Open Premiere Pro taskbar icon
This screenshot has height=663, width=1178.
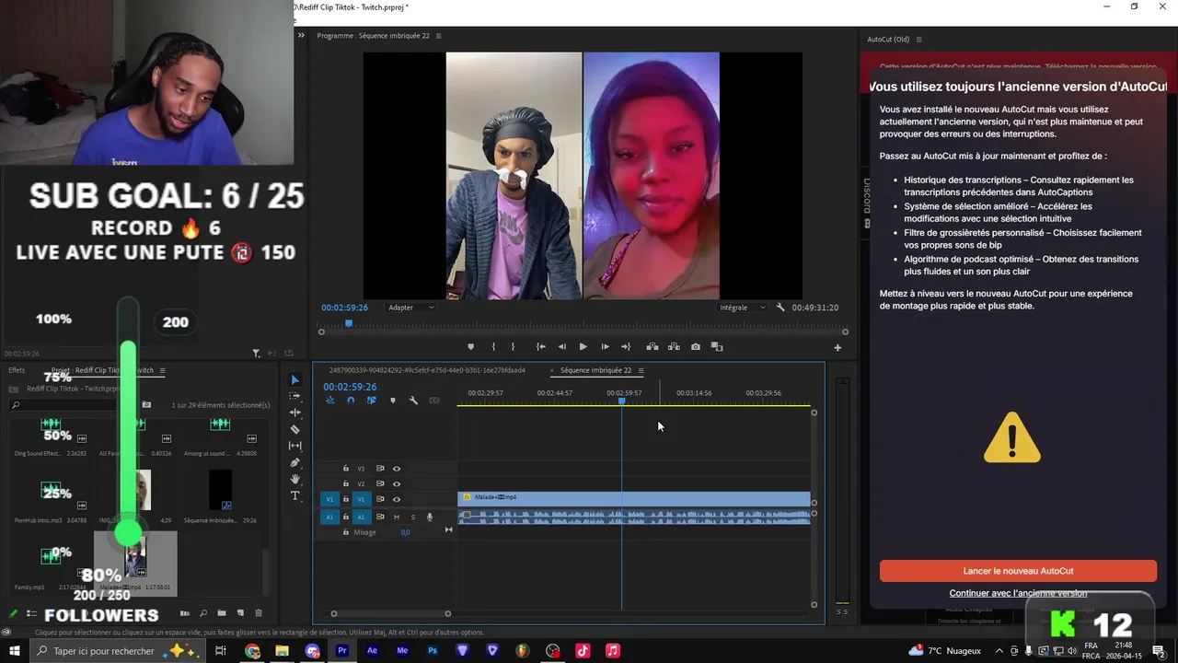point(342,651)
